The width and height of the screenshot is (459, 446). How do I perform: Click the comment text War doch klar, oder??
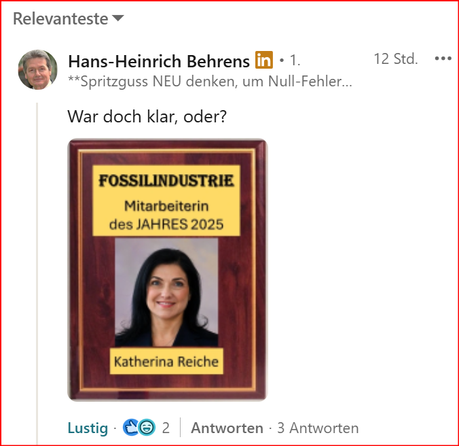click(147, 117)
